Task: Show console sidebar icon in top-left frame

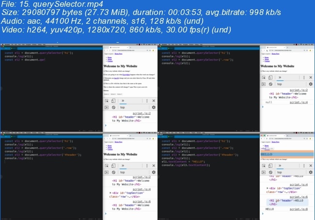Action: pyautogui.click(x=107, y=107)
